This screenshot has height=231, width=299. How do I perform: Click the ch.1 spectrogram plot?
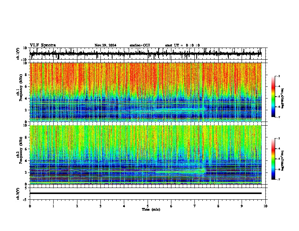[x=146, y=92]
